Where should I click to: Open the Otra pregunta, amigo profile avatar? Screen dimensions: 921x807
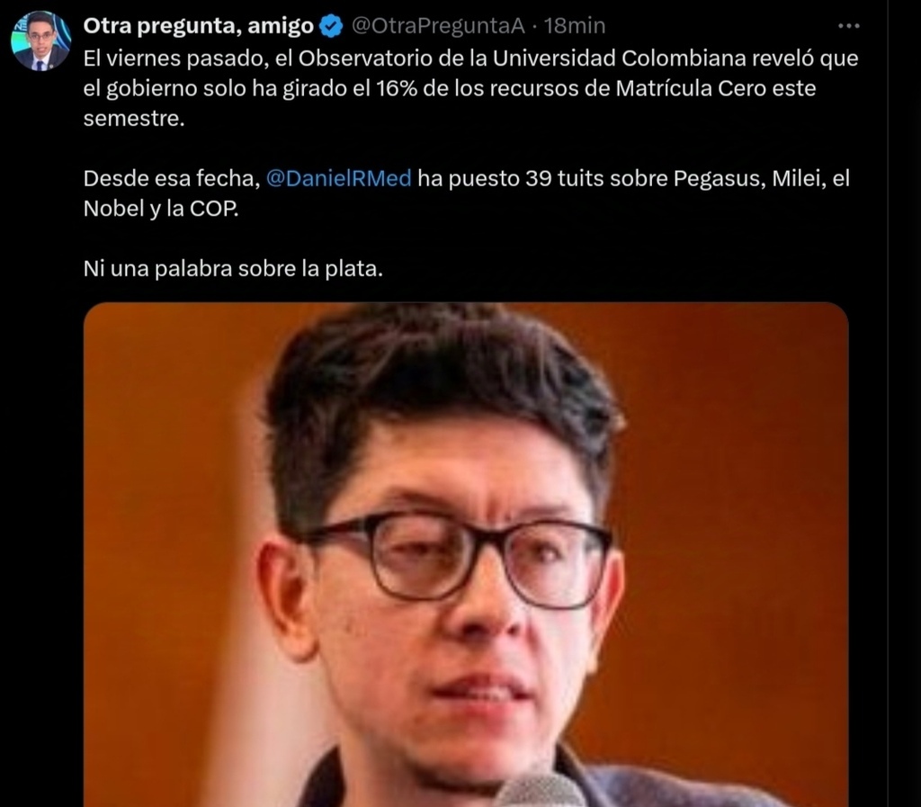pos(40,41)
